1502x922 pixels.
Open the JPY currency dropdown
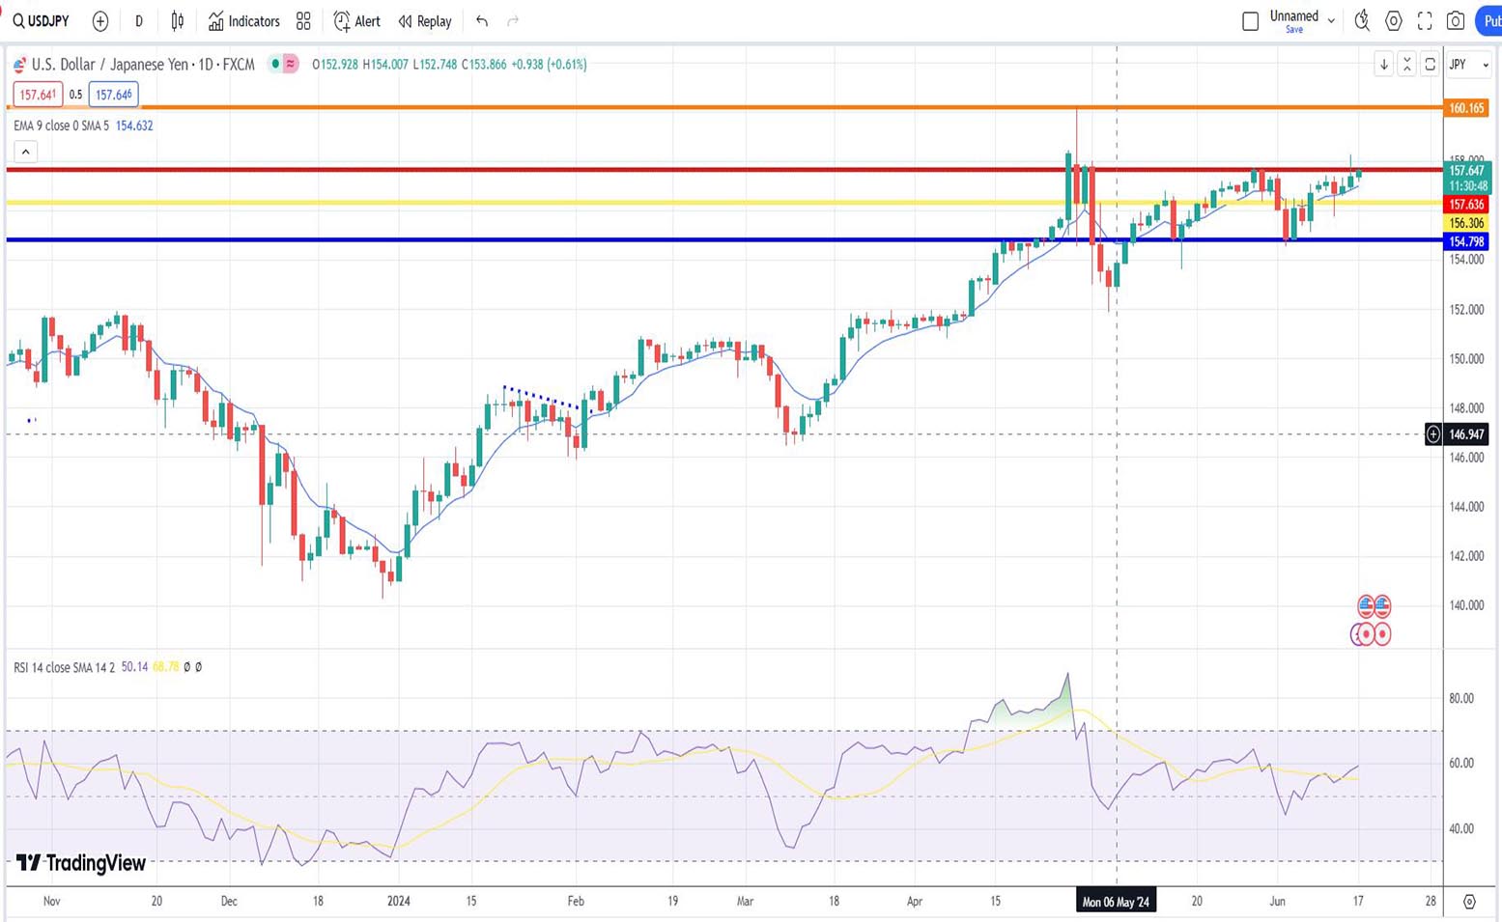point(1469,65)
